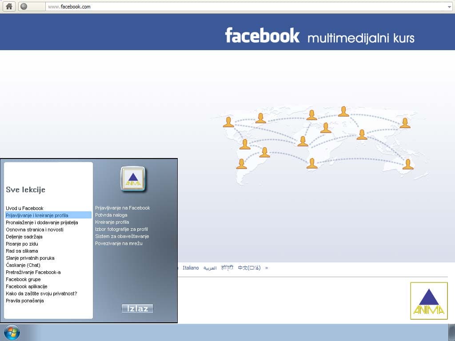This screenshot has height=341, width=455.
Task: Open 'Sistem za obaveštavanje' sublesson
Action: coord(121,236)
